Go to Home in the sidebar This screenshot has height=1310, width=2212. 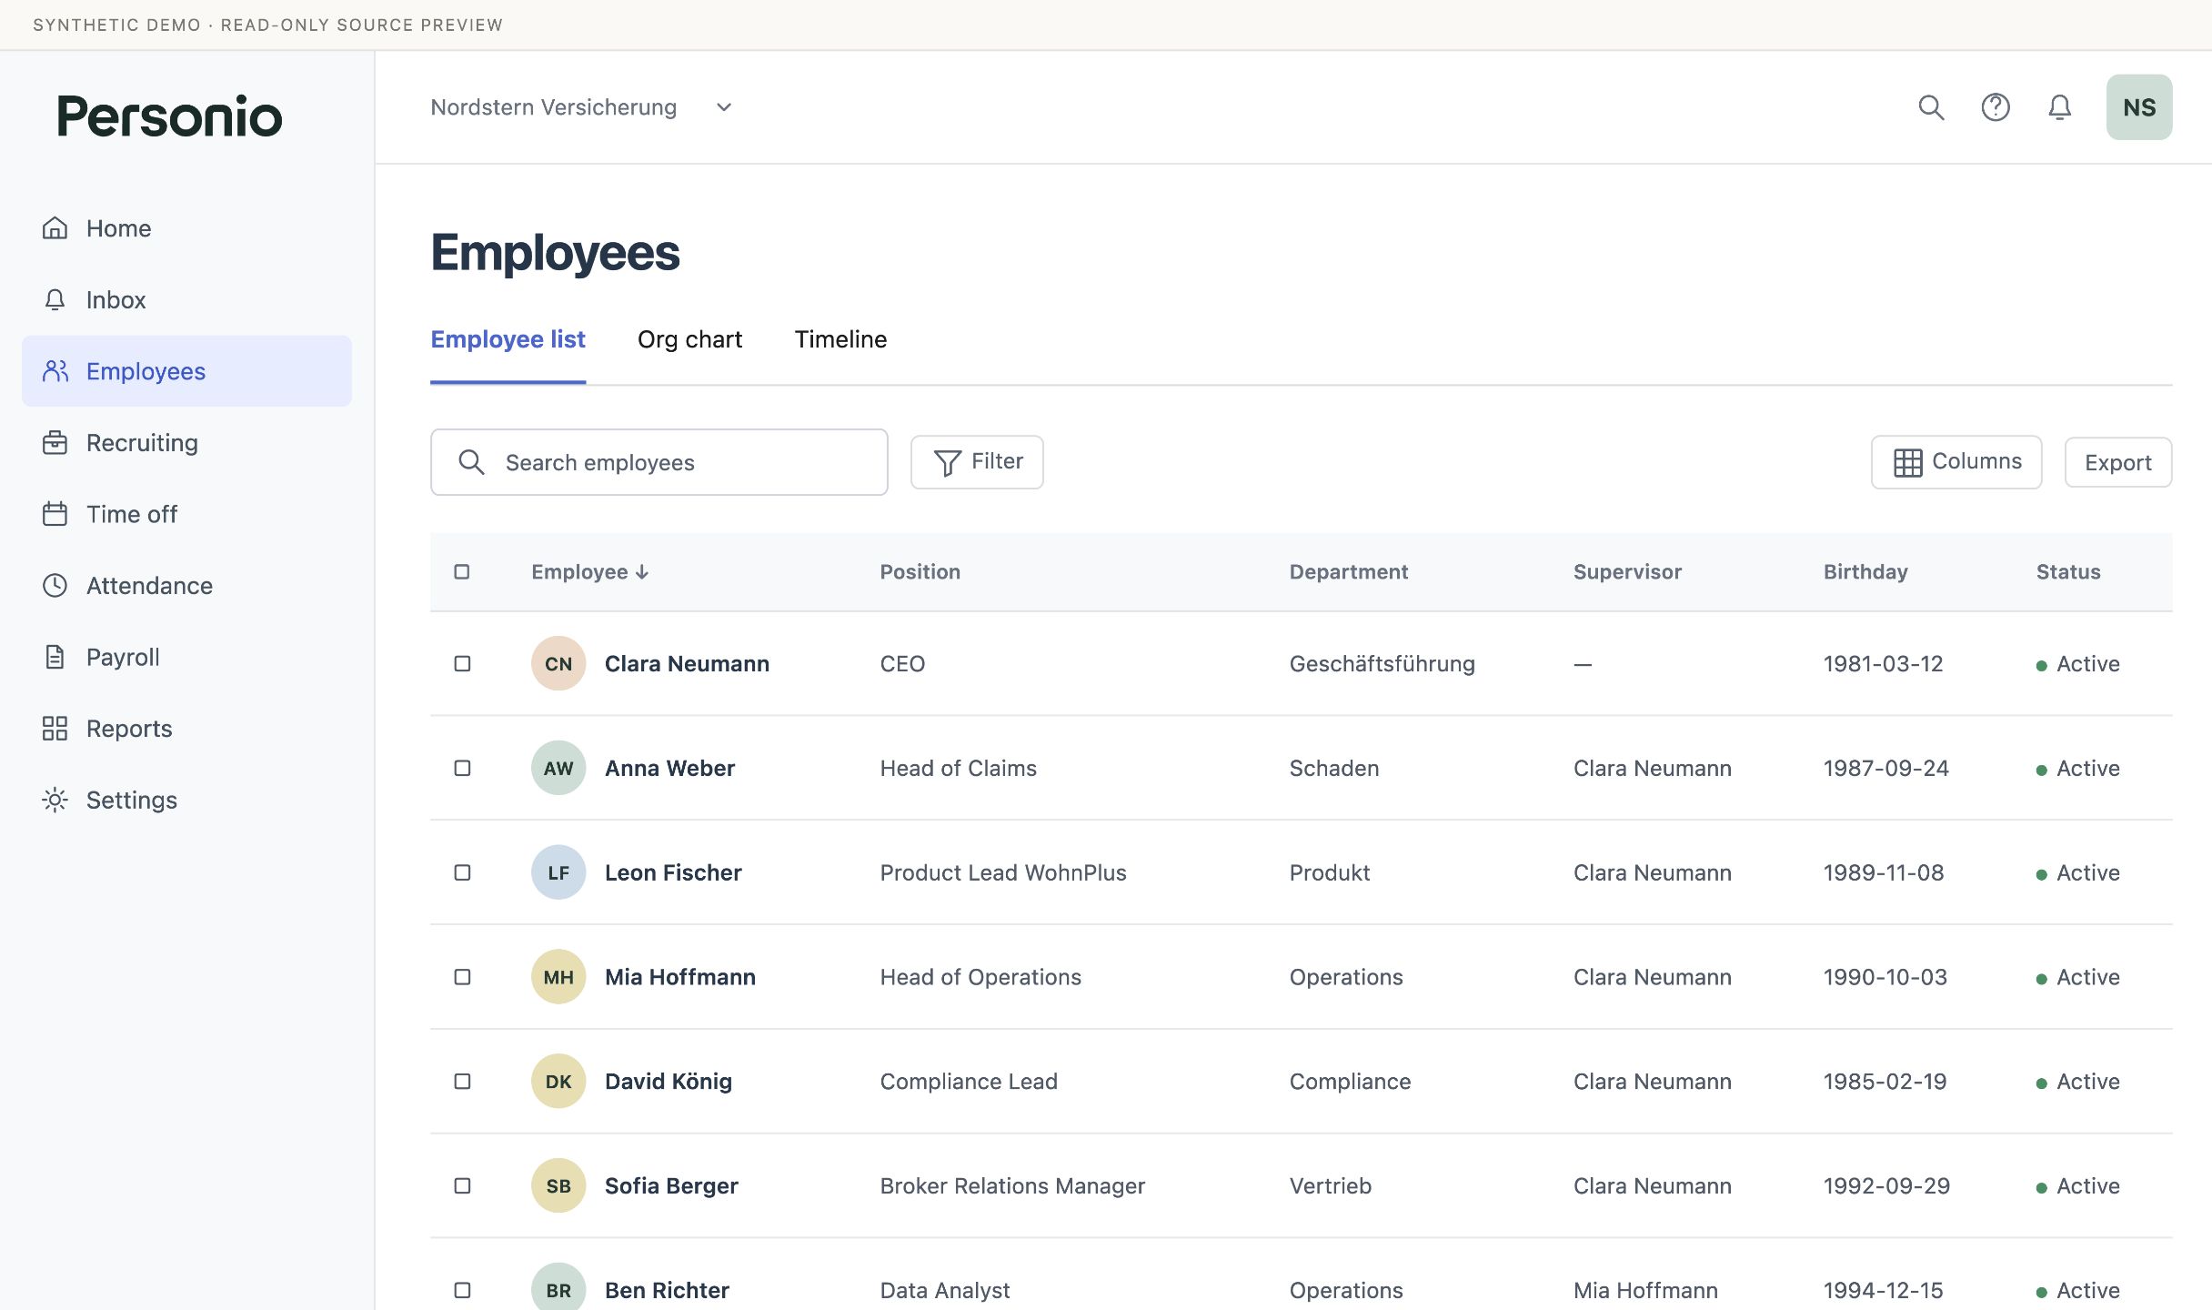186,228
